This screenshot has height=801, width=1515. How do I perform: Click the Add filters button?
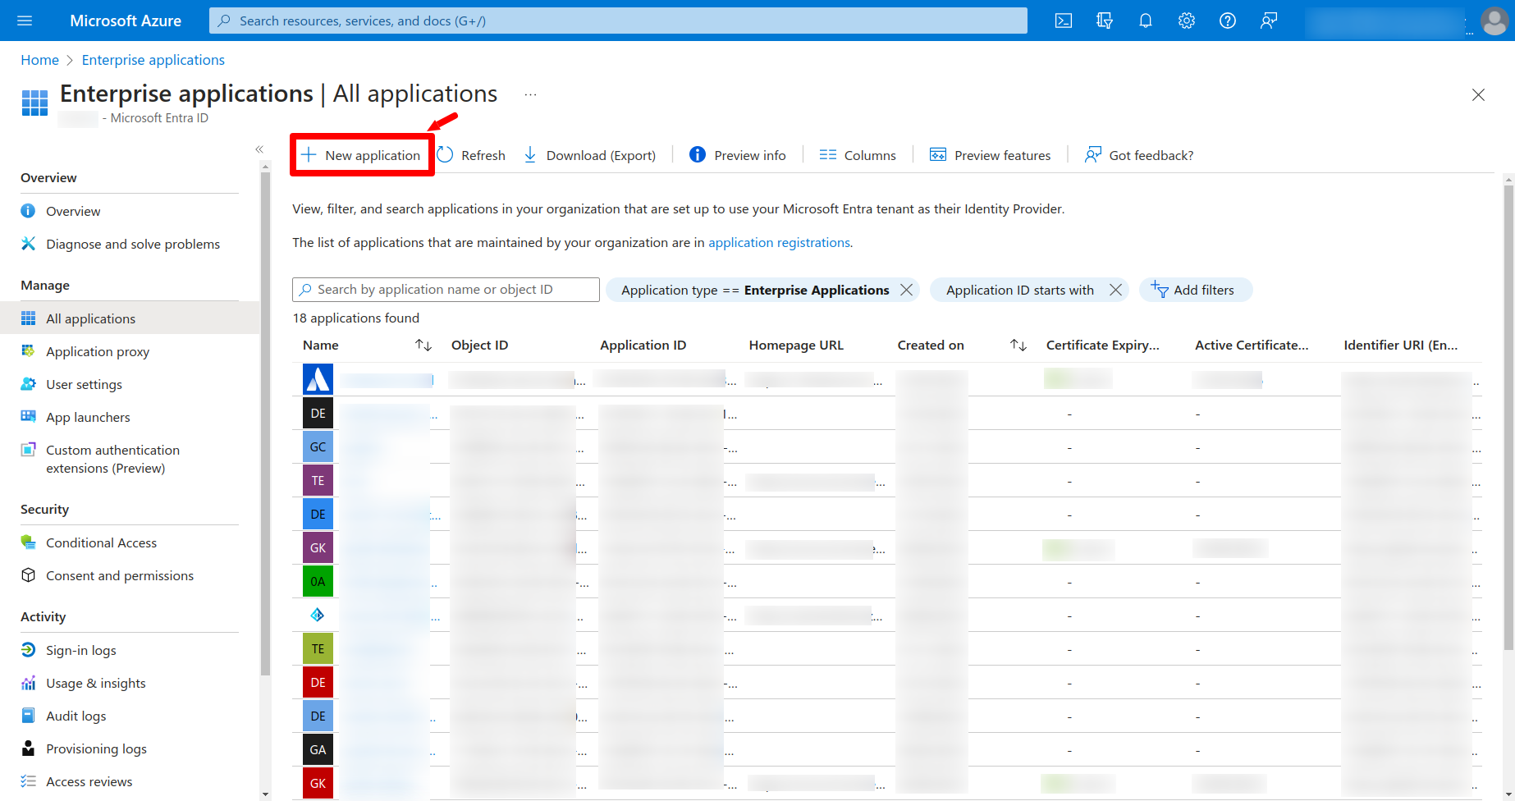(x=1194, y=290)
